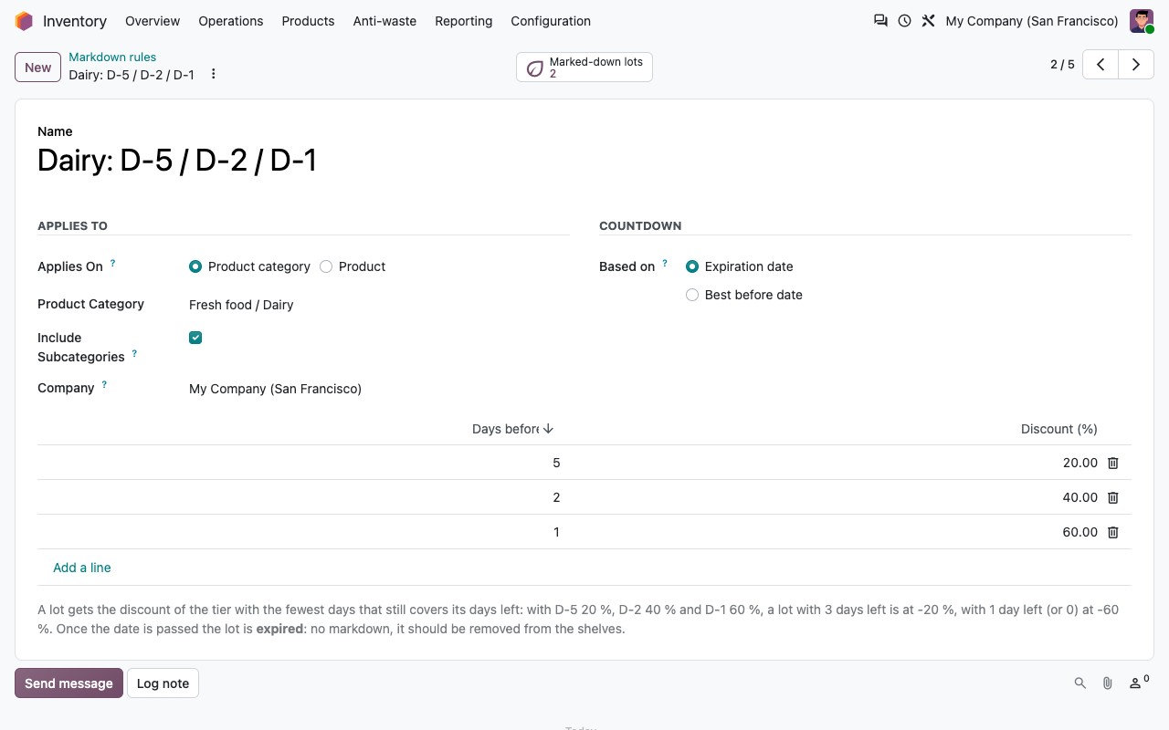This screenshot has height=730, width=1169.
Task: Go to the next record arrow
Action: pos(1136,65)
